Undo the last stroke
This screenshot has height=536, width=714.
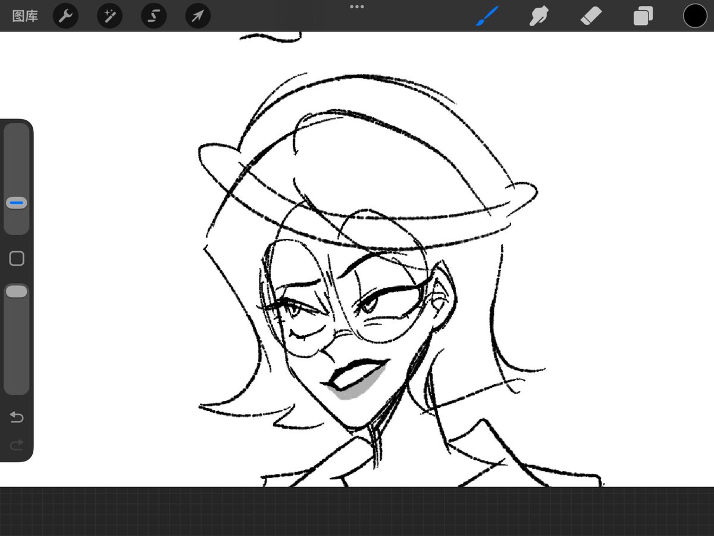(x=17, y=417)
